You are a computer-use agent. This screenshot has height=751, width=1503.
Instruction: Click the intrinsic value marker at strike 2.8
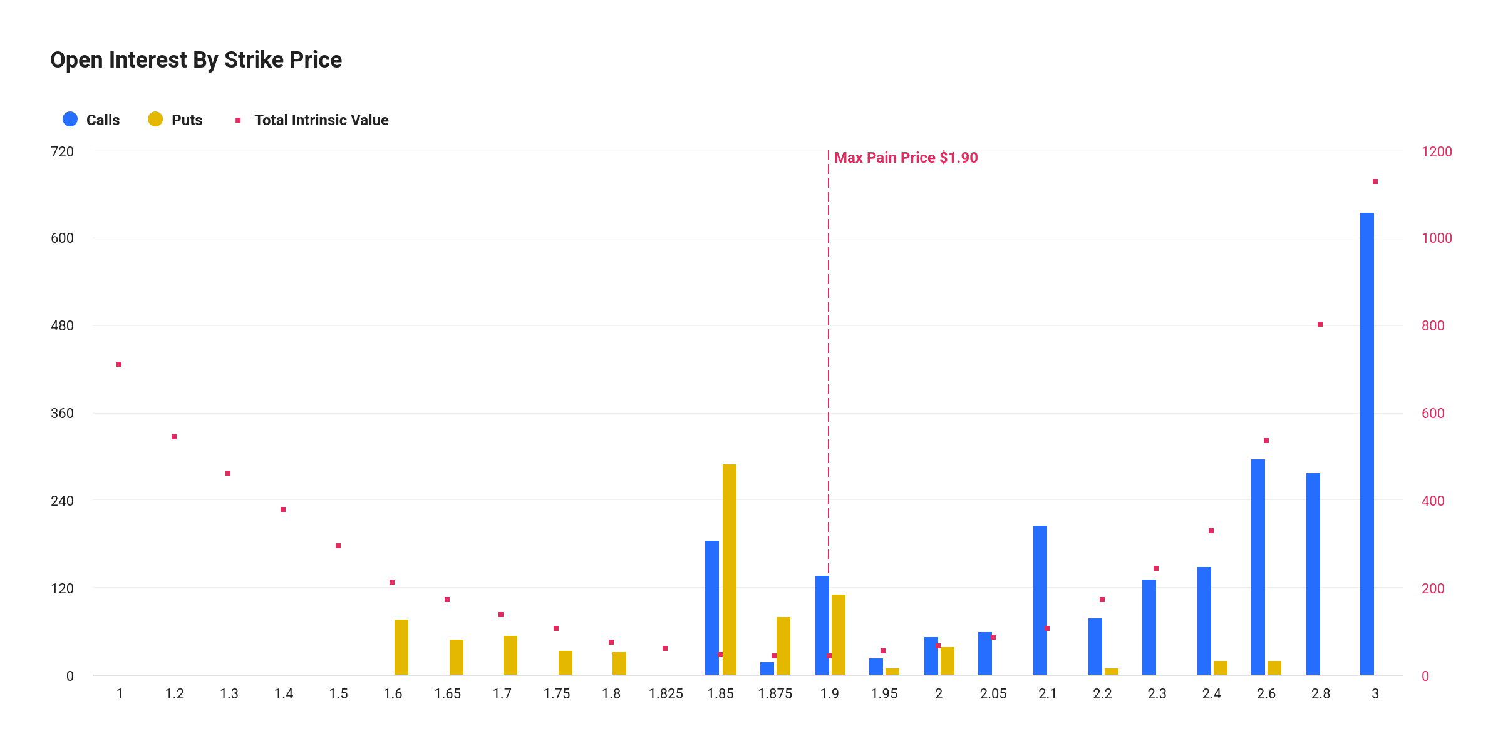(x=1320, y=324)
